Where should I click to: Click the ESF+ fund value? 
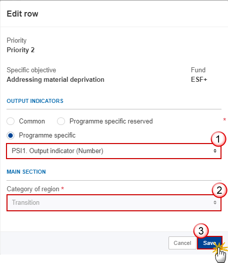pyautogui.click(x=199, y=79)
